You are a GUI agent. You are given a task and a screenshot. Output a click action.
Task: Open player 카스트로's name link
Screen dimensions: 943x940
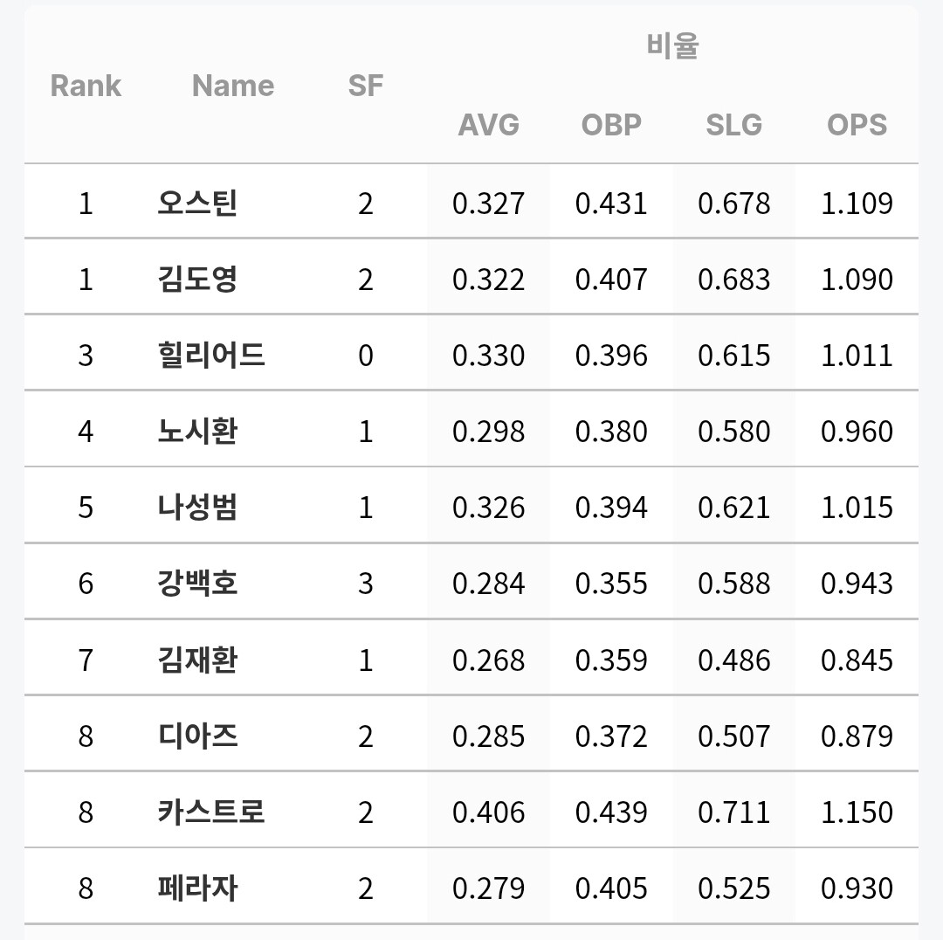pos(210,812)
